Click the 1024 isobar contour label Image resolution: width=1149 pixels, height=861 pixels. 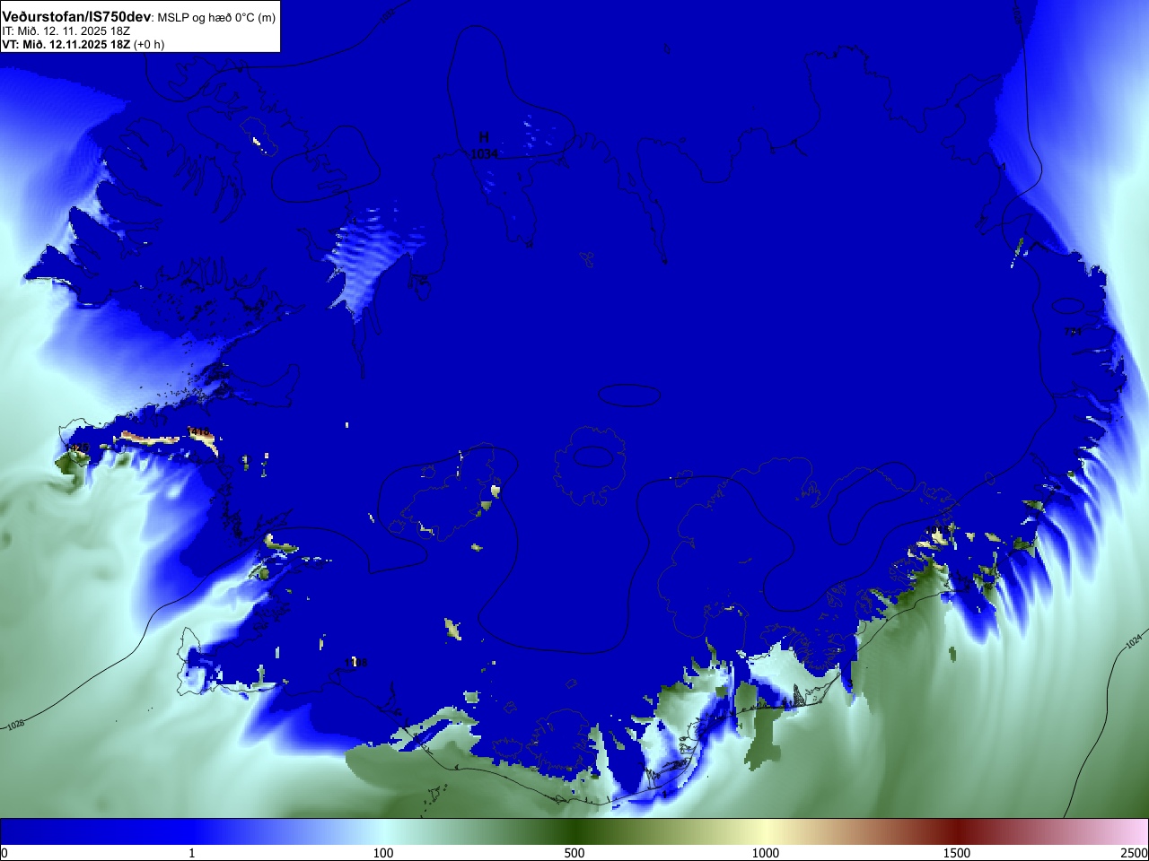(1134, 641)
